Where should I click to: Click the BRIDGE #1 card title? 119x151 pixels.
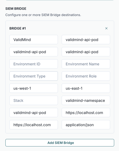[18, 28]
